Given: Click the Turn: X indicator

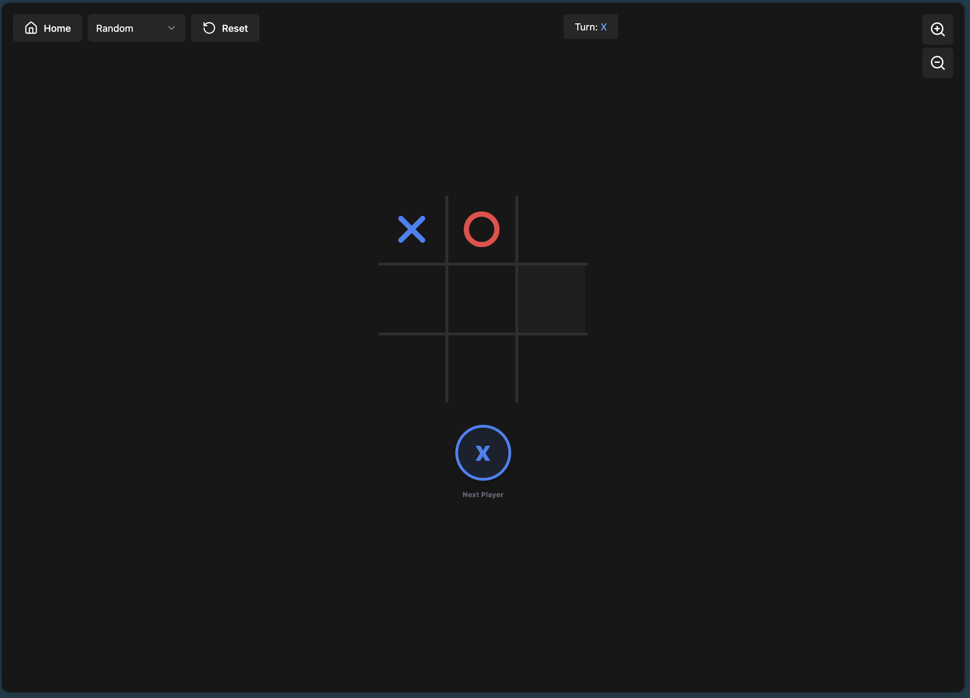Looking at the screenshot, I should pos(590,27).
